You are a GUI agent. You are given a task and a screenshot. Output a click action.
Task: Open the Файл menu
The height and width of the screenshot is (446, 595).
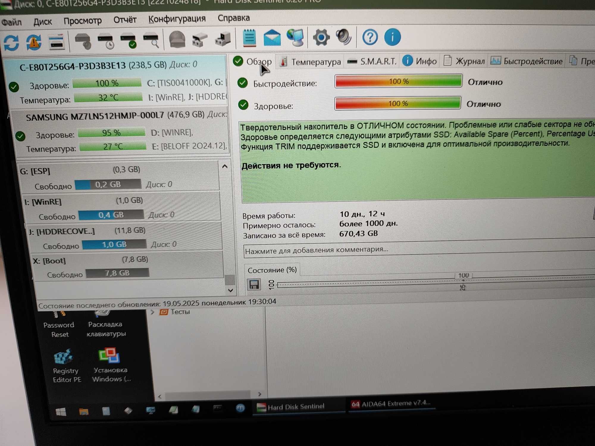pyautogui.click(x=11, y=22)
